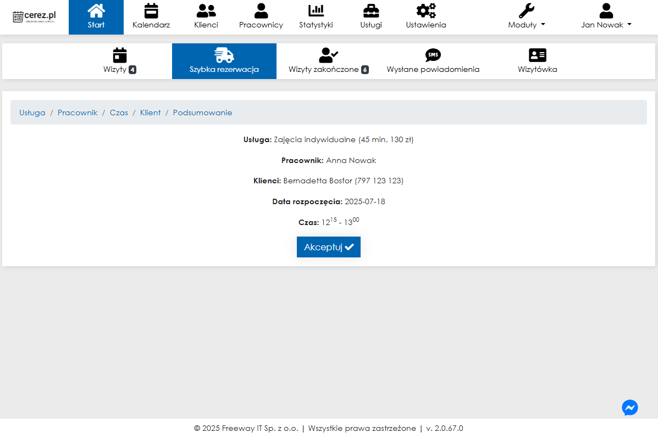The height and width of the screenshot is (438, 658).
Task: Open the Messenger chat bubble
Action: point(630,407)
